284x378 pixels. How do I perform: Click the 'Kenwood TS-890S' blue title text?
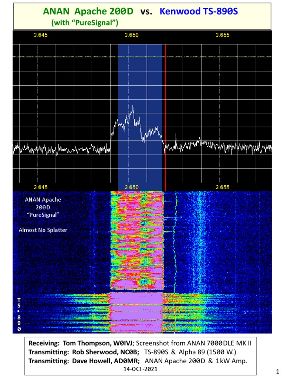(199, 11)
